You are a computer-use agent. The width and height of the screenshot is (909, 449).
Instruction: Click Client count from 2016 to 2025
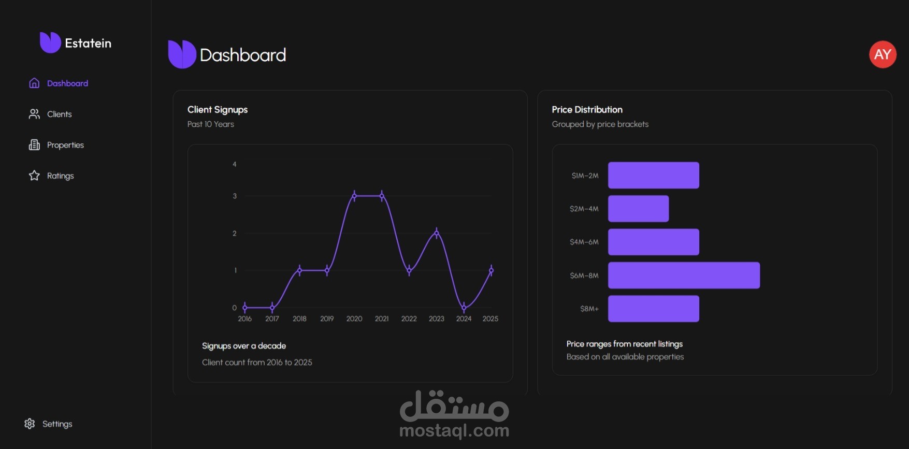click(x=257, y=363)
